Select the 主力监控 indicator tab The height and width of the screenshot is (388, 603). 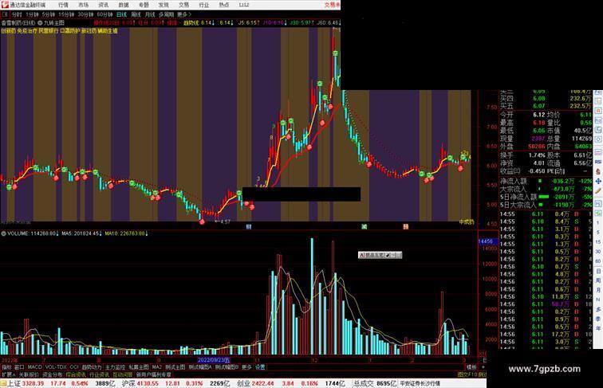click(115, 367)
